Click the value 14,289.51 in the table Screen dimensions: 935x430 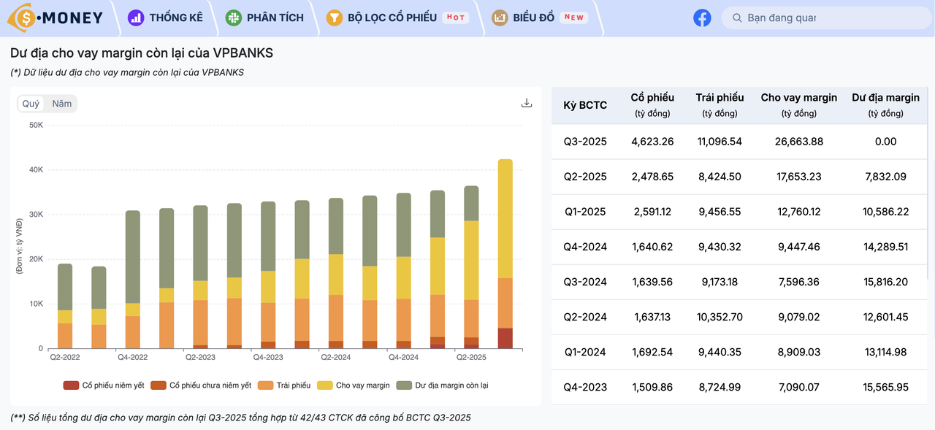pos(885,247)
